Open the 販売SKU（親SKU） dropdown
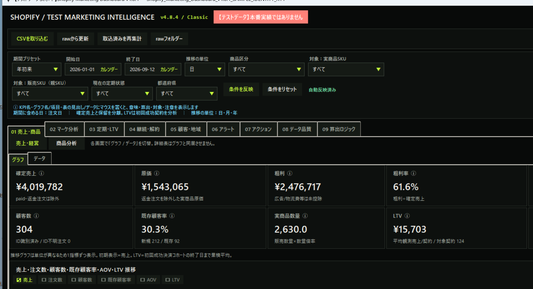Image resolution: width=533 pixels, height=289 pixels. tap(50, 93)
